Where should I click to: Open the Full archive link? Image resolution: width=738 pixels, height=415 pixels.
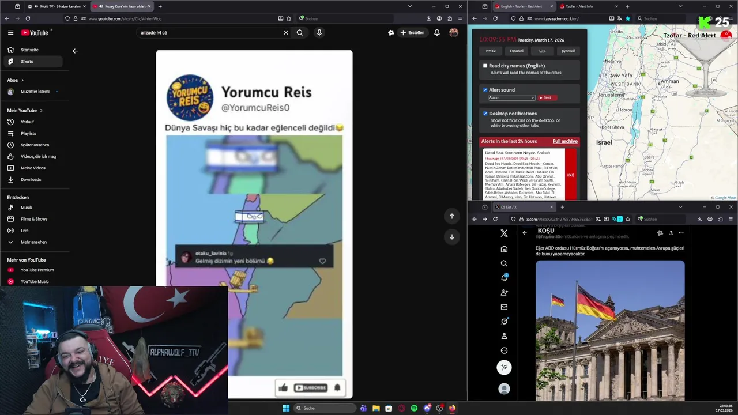coord(565,141)
